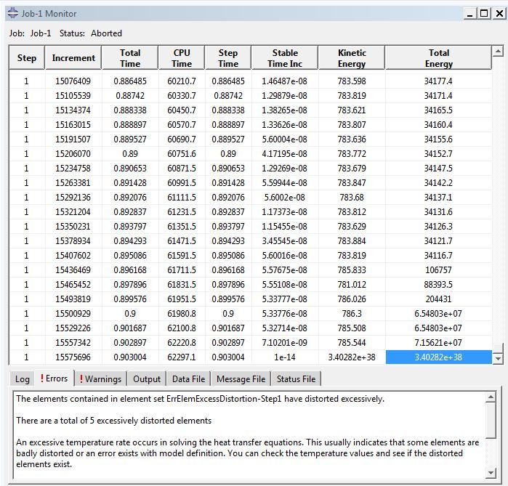Select CPU Time cell 61980.8

(182, 313)
